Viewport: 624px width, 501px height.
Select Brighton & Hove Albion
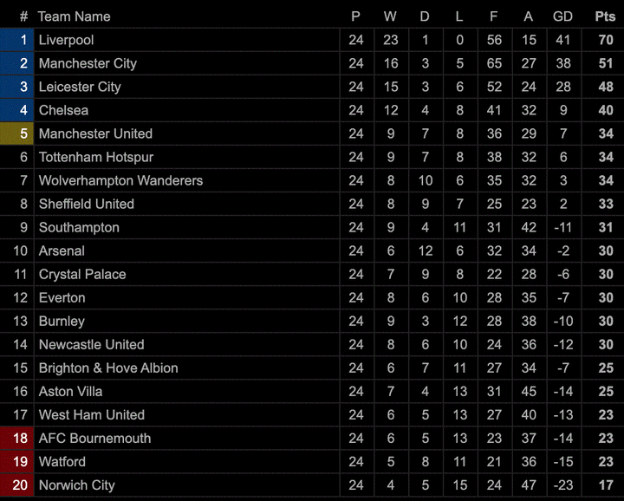pos(108,368)
